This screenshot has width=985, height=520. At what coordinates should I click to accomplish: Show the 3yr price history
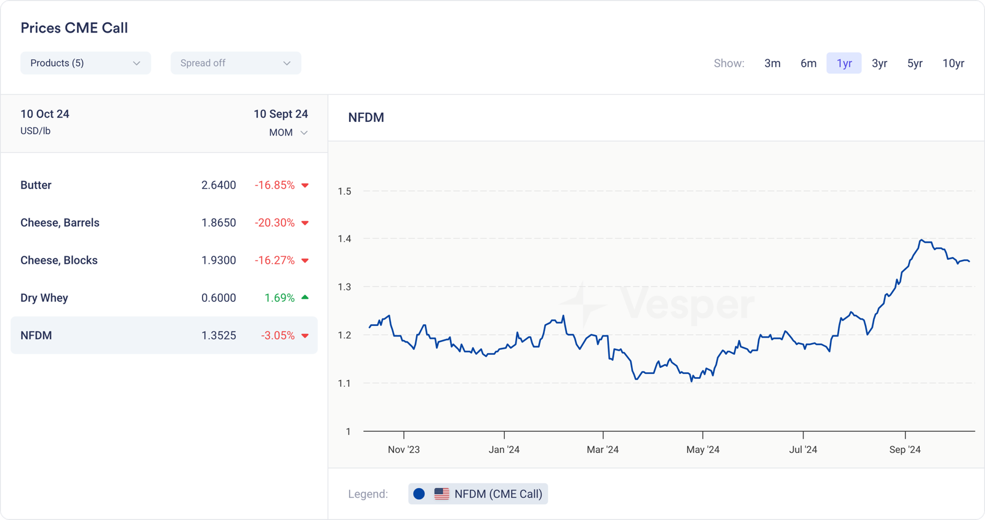pos(879,63)
